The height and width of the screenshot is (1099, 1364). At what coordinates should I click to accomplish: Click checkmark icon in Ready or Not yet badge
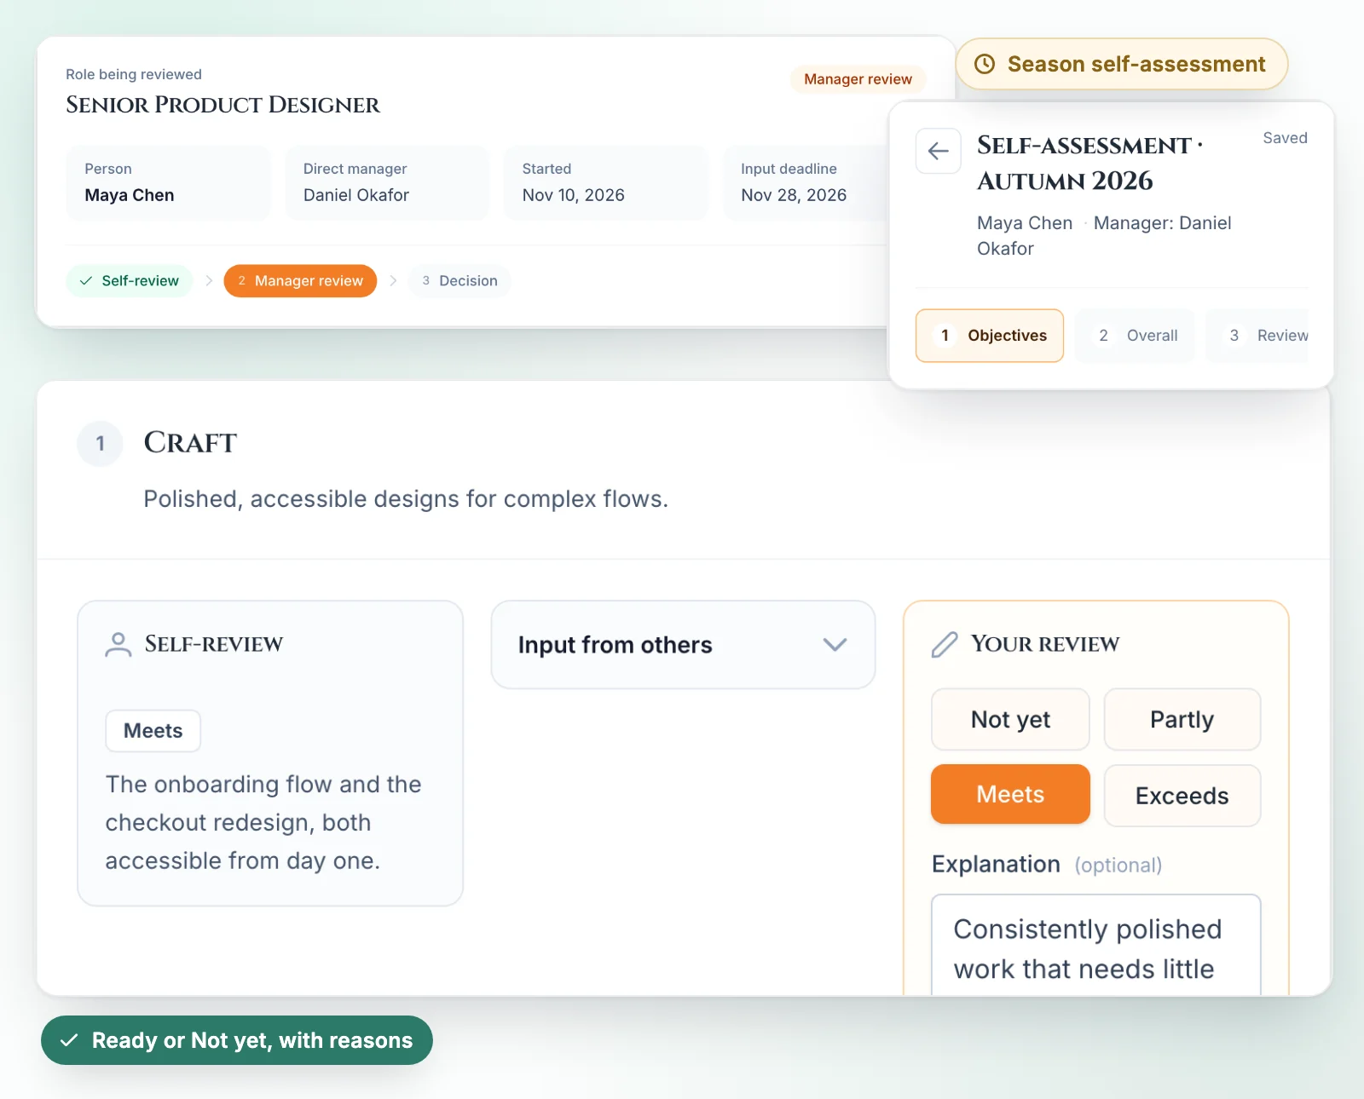click(69, 1040)
